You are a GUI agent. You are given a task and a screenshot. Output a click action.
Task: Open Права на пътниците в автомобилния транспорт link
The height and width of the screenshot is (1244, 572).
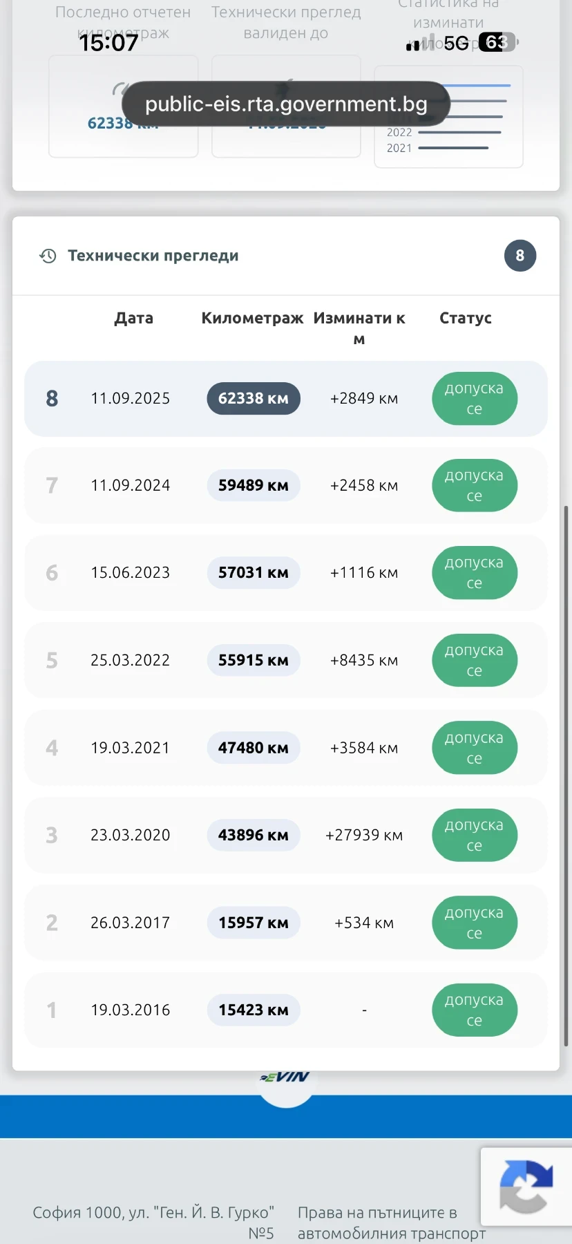click(392, 1223)
